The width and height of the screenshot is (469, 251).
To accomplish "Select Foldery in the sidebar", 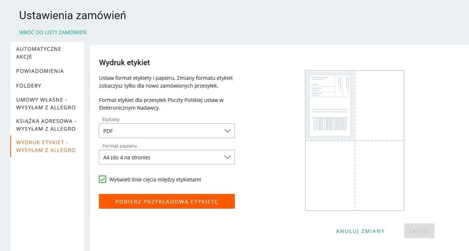I will (29, 86).
